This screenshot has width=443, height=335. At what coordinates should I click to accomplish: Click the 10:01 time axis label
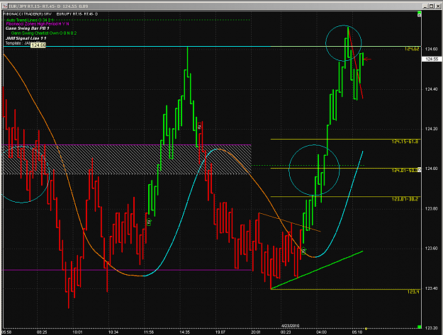click(x=77, y=332)
